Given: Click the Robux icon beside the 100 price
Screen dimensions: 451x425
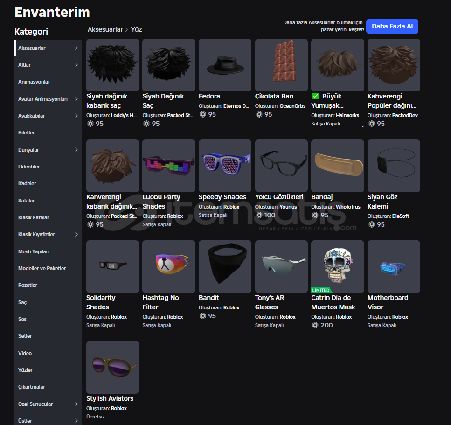Looking at the screenshot, I should point(259,215).
